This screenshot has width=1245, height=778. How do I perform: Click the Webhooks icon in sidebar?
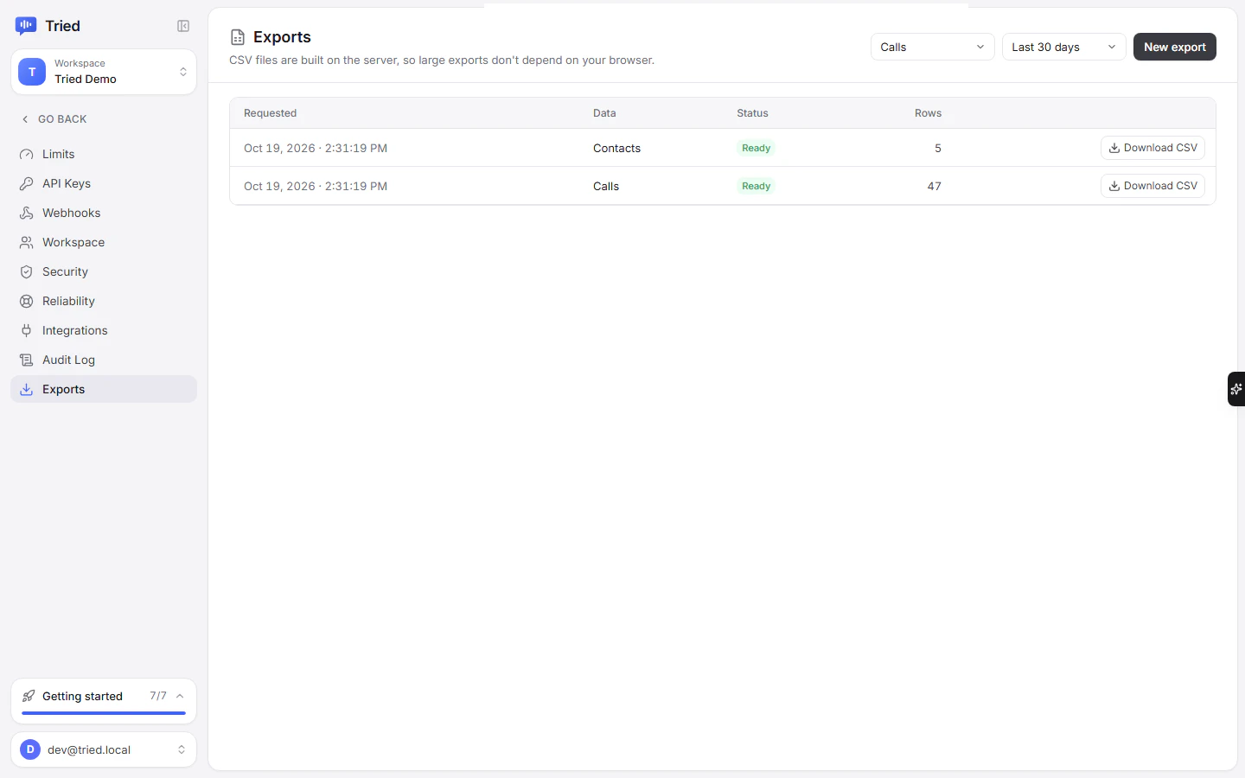click(x=27, y=213)
